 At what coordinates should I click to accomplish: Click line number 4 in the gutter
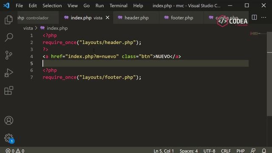pos(31,57)
